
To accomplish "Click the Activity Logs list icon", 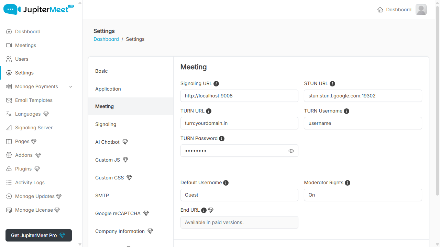I will (9, 183).
